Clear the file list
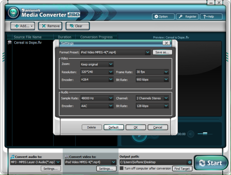Screen dimensions: 231x175 coord(77,26)
